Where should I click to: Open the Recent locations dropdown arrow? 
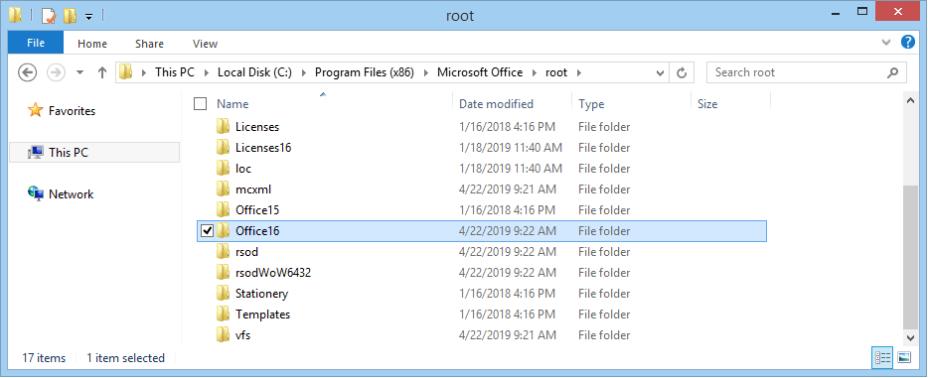coord(80,73)
